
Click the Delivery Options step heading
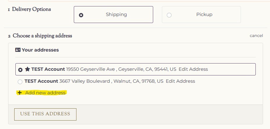(x=31, y=9)
